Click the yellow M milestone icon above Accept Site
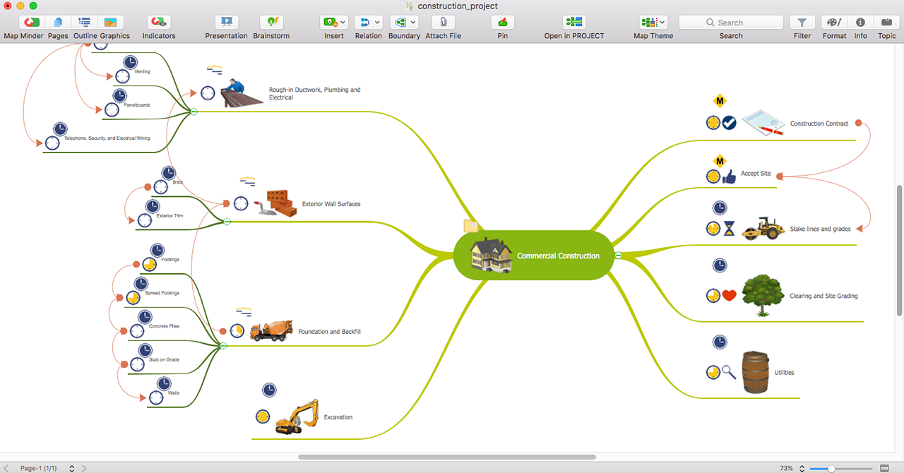This screenshot has width=904, height=473. tap(720, 161)
